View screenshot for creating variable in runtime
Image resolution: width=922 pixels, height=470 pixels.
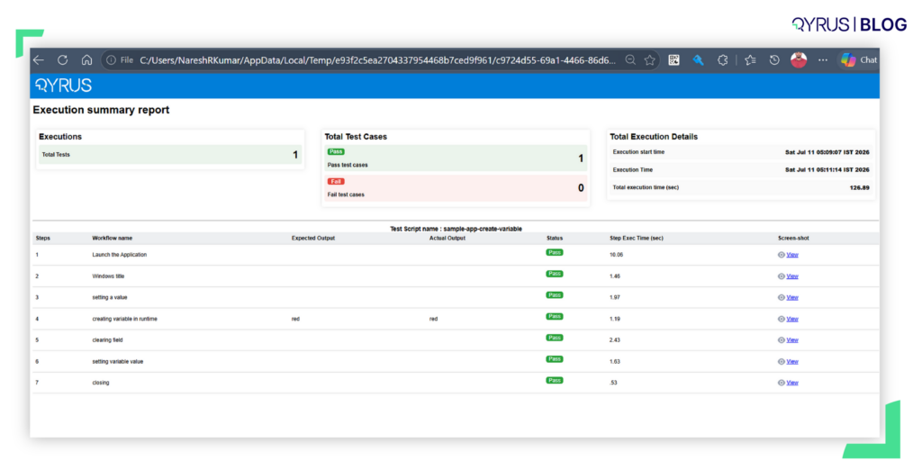[792, 319]
